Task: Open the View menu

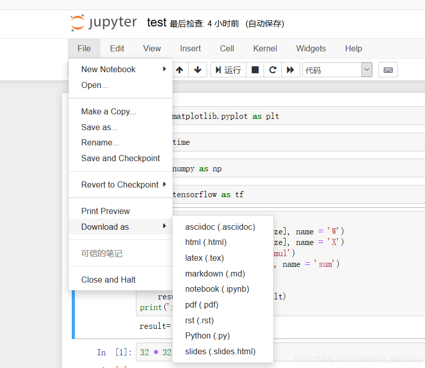Action: 152,48
